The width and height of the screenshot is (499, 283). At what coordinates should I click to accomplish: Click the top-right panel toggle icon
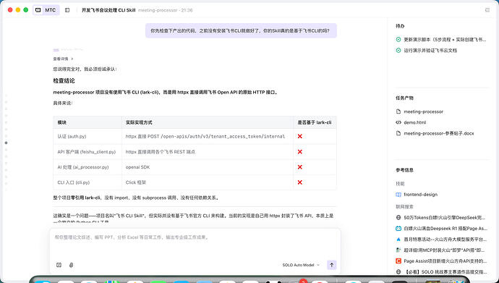(487, 10)
